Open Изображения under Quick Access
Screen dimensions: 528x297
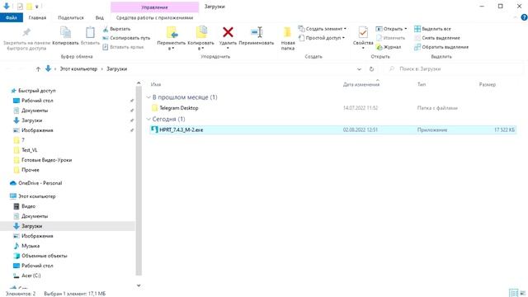[x=37, y=130]
